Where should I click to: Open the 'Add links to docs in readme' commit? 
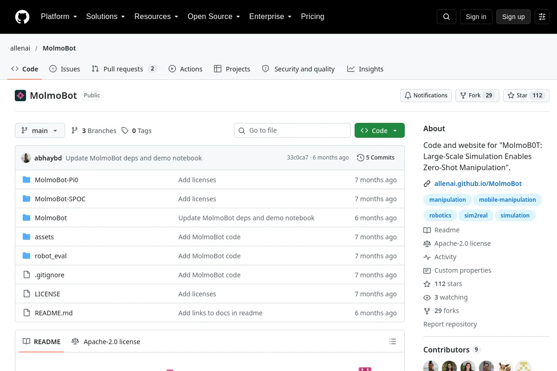click(220, 313)
